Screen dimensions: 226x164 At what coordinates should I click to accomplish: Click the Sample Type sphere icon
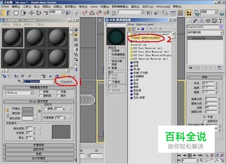coord(76,30)
